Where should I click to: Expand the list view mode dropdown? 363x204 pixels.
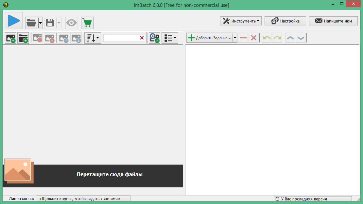tap(170, 38)
